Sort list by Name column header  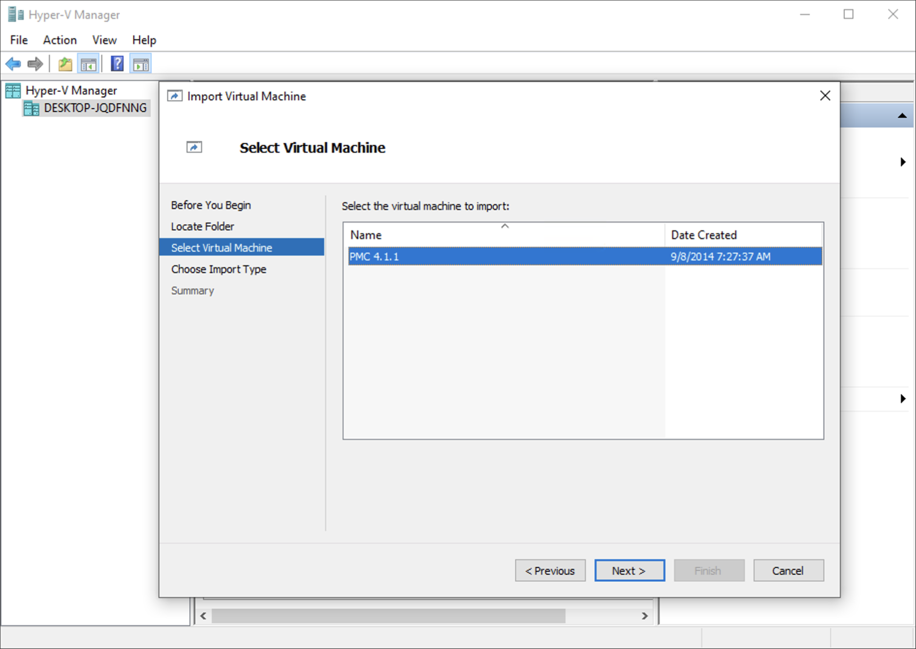504,235
